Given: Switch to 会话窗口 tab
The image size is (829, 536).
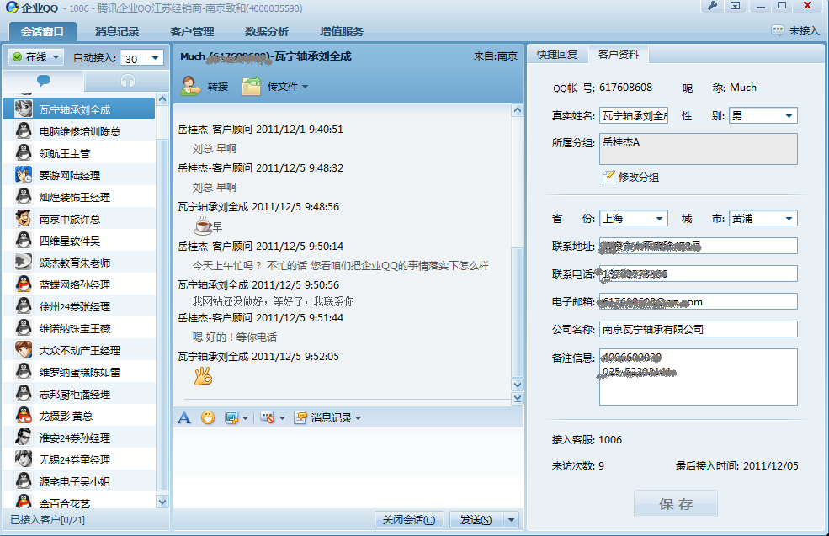Looking at the screenshot, I should coord(42,32).
